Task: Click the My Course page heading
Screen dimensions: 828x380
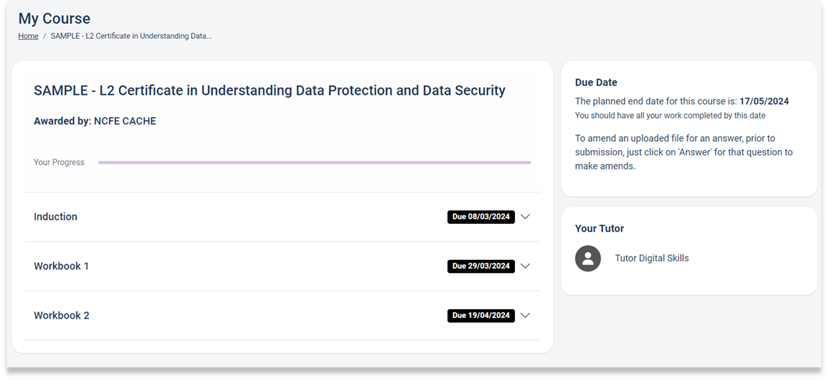Action: 55,19
